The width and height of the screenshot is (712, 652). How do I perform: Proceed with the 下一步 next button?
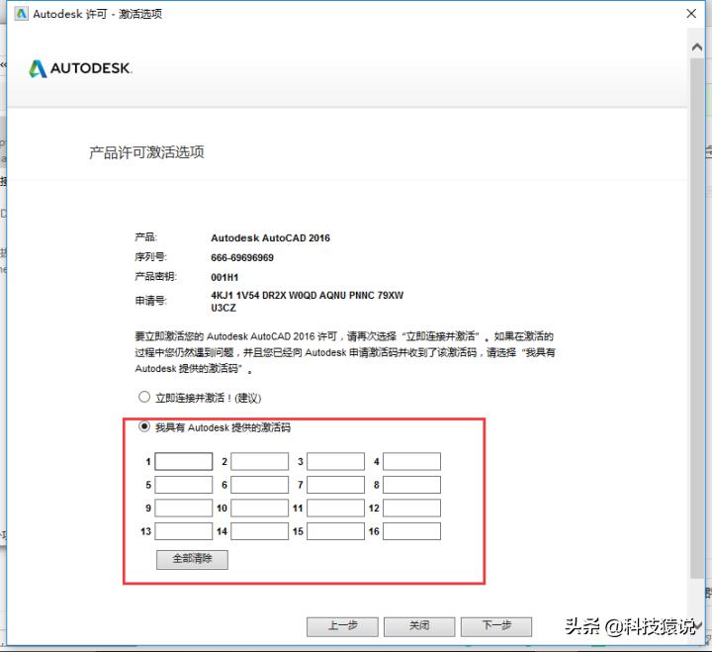coord(496,626)
